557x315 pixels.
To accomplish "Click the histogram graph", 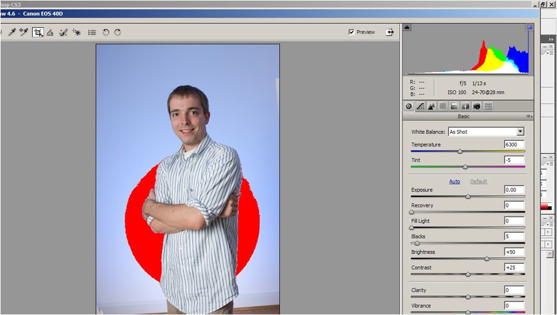I will (x=468, y=49).
